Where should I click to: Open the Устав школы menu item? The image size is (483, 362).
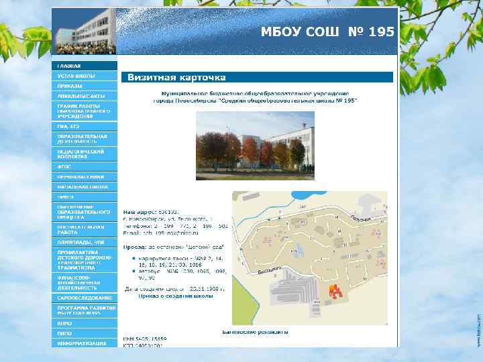[x=85, y=76]
